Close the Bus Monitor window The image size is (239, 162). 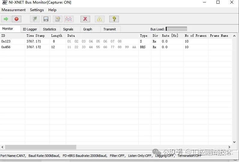pos(232,2)
